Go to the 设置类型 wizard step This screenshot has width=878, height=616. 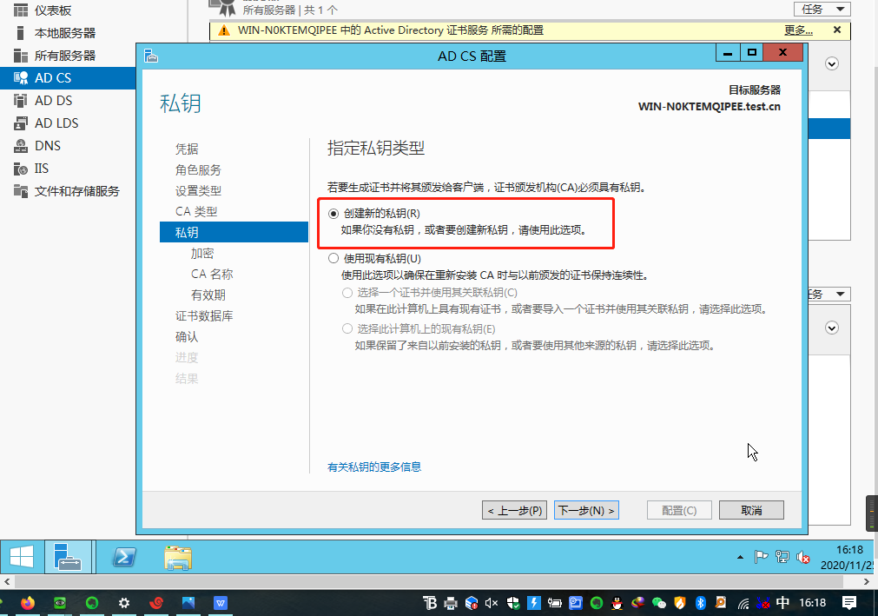coord(198,190)
